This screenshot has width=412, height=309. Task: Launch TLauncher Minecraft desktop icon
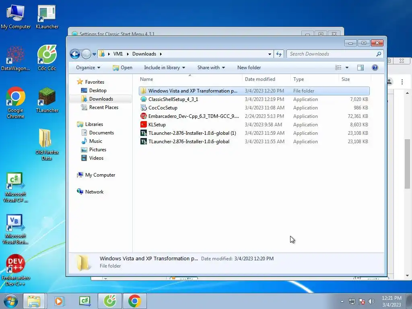click(x=47, y=100)
